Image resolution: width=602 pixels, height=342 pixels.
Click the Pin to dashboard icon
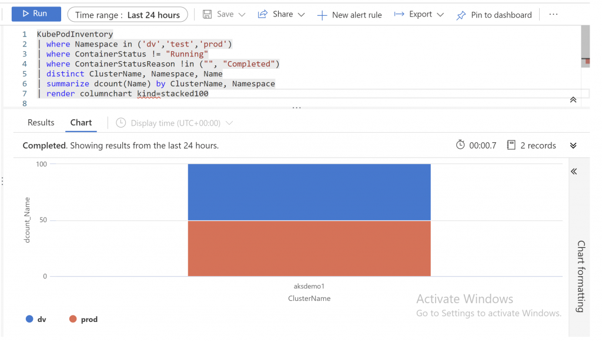point(461,15)
